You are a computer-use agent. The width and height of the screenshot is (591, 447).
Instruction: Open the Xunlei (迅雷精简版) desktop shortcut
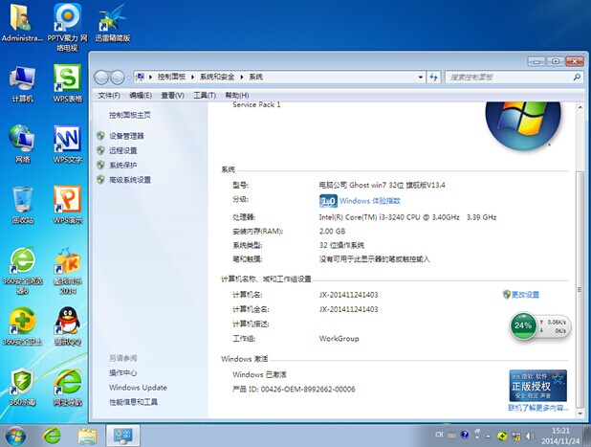(x=112, y=23)
